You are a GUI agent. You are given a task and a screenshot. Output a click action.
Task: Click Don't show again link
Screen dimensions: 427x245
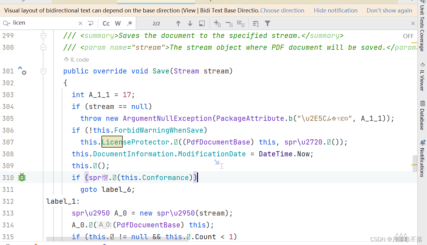coord(389,10)
